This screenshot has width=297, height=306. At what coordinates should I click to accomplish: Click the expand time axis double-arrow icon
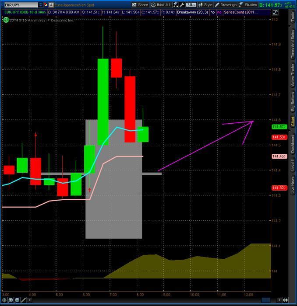pos(285,300)
